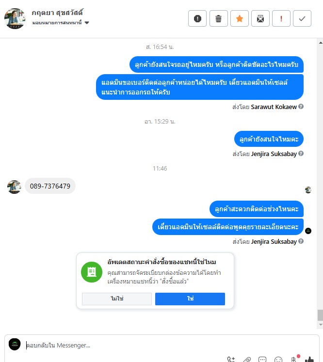Toggle the red exclamation priority flag
The width and height of the screenshot is (323, 362).
(x=281, y=18)
